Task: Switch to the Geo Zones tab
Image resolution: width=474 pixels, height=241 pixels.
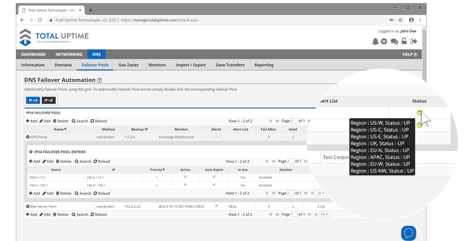Action: click(128, 65)
